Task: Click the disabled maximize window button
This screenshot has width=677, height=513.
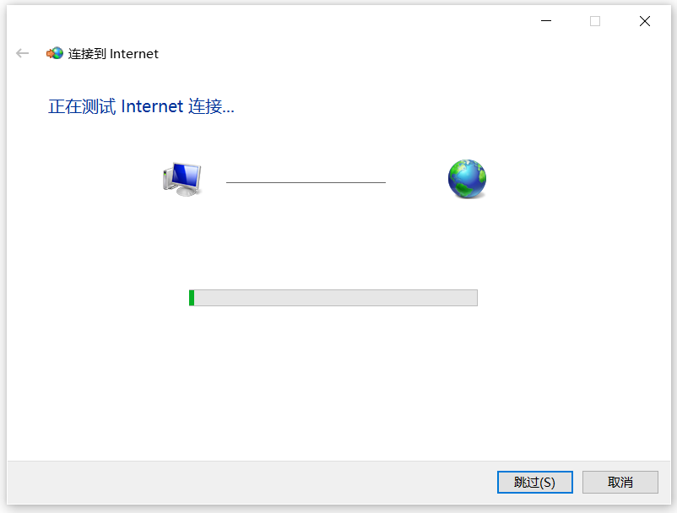Action: tap(595, 21)
